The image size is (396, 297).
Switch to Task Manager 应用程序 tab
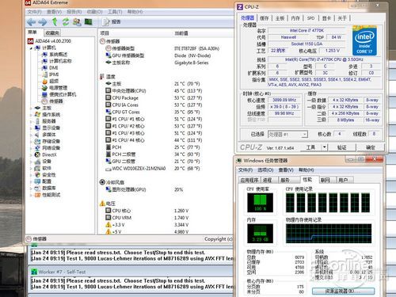[249, 180]
